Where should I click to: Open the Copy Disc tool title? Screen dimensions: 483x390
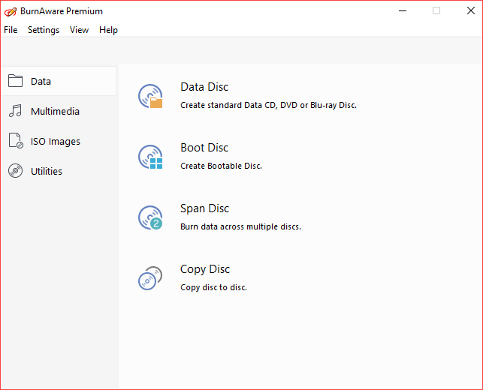pyautogui.click(x=205, y=269)
